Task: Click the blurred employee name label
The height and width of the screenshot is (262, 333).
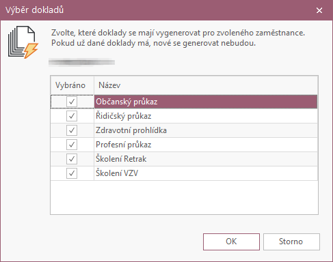Action: coord(81,62)
